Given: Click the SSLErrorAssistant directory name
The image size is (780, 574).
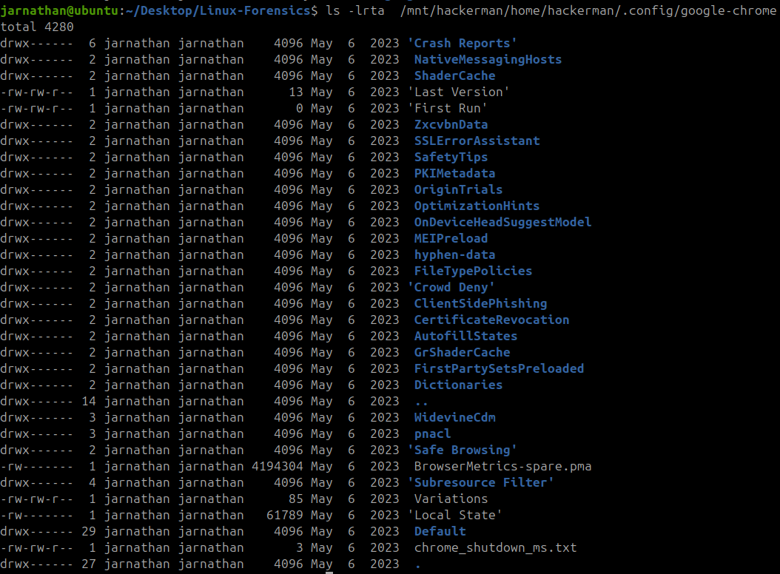Looking at the screenshot, I should (477, 141).
